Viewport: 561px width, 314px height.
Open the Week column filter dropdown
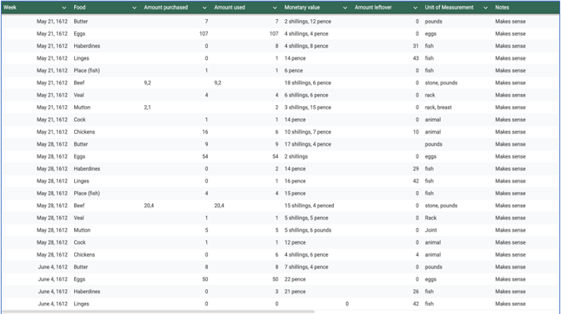[64, 7]
